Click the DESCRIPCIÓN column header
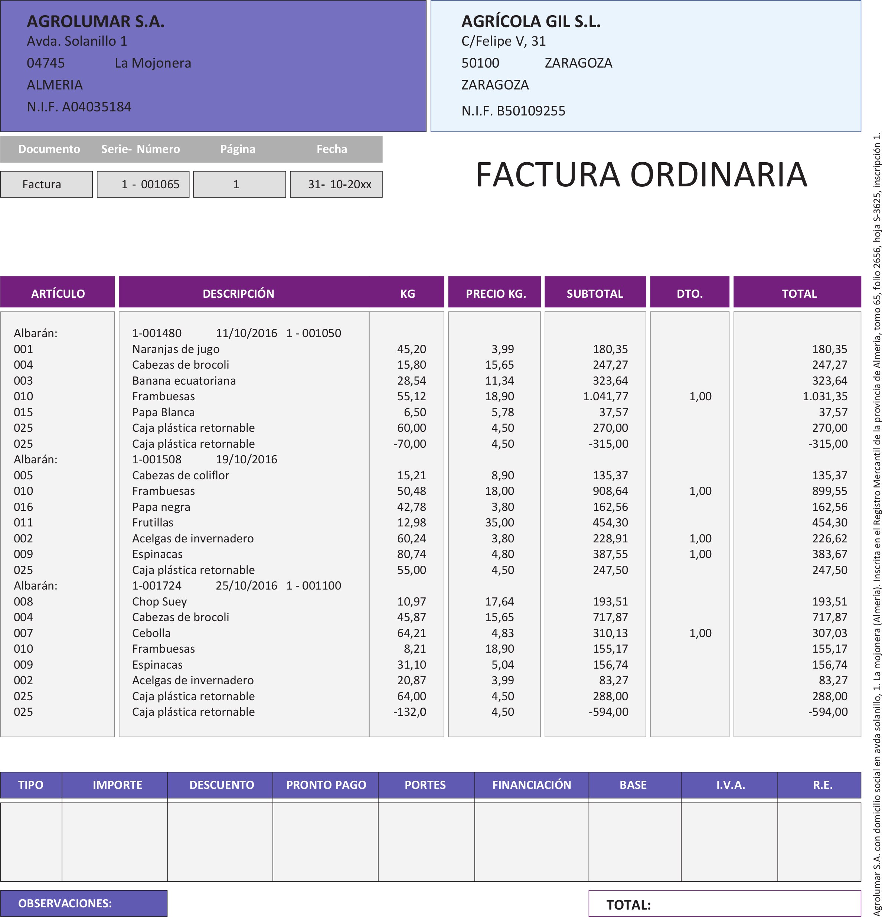Screen dimensions: 882x917 pyautogui.click(x=238, y=293)
